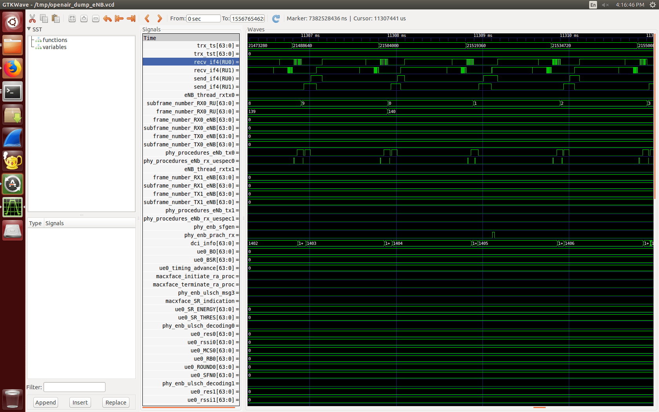Replace the selected trace via Replace button
Screen dimensions: 659x412
115,402
